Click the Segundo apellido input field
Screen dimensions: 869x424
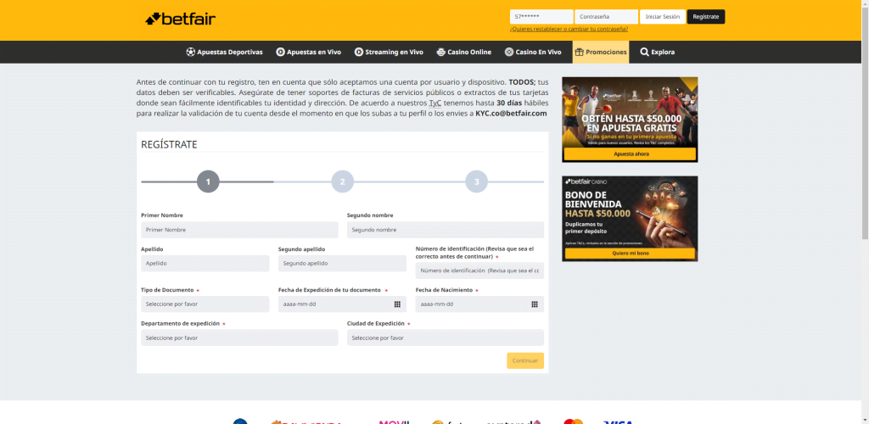tap(343, 264)
